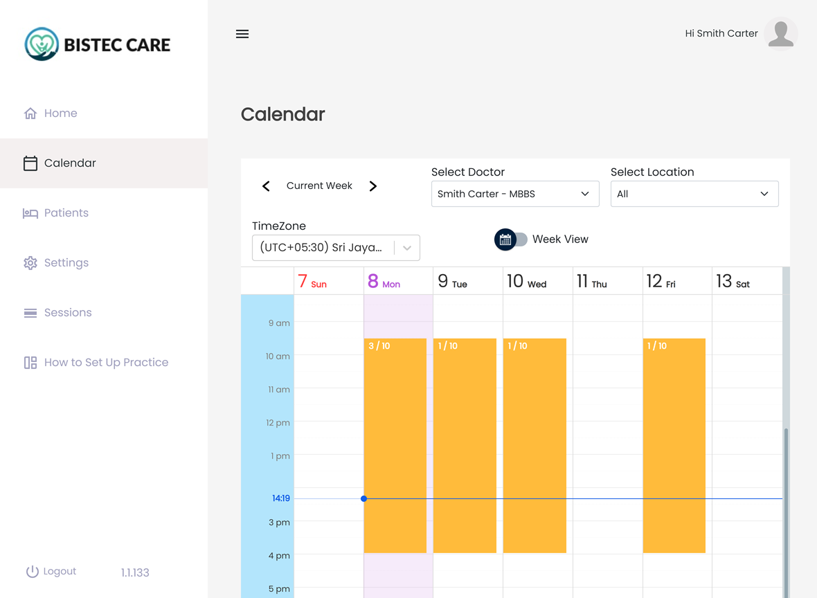Open the Select Location dropdown
The height and width of the screenshot is (598, 817).
pyautogui.click(x=694, y=194)
